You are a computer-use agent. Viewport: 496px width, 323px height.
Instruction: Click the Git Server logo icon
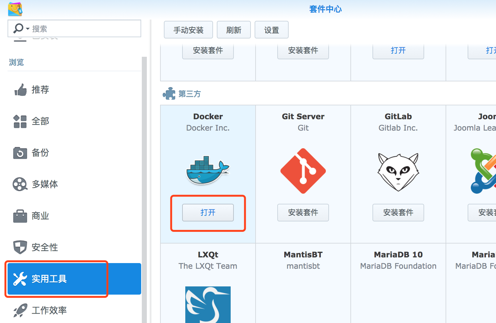303,171
